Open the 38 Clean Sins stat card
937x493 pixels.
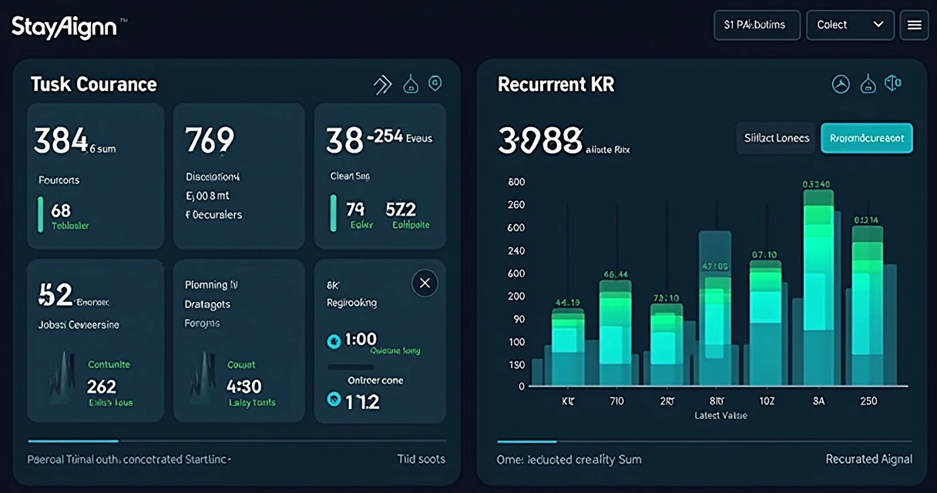click(380, 176)
